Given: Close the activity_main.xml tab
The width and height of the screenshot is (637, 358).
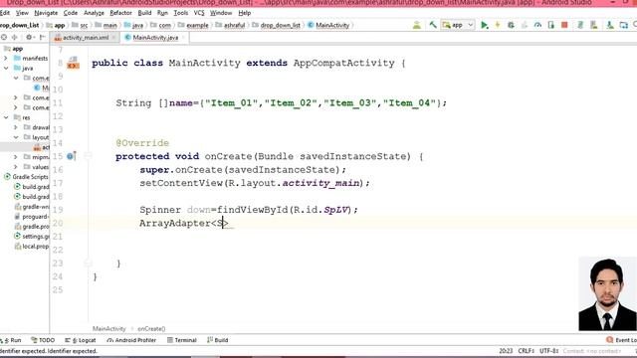Looking at the screenshot, I should pos(114,38).
